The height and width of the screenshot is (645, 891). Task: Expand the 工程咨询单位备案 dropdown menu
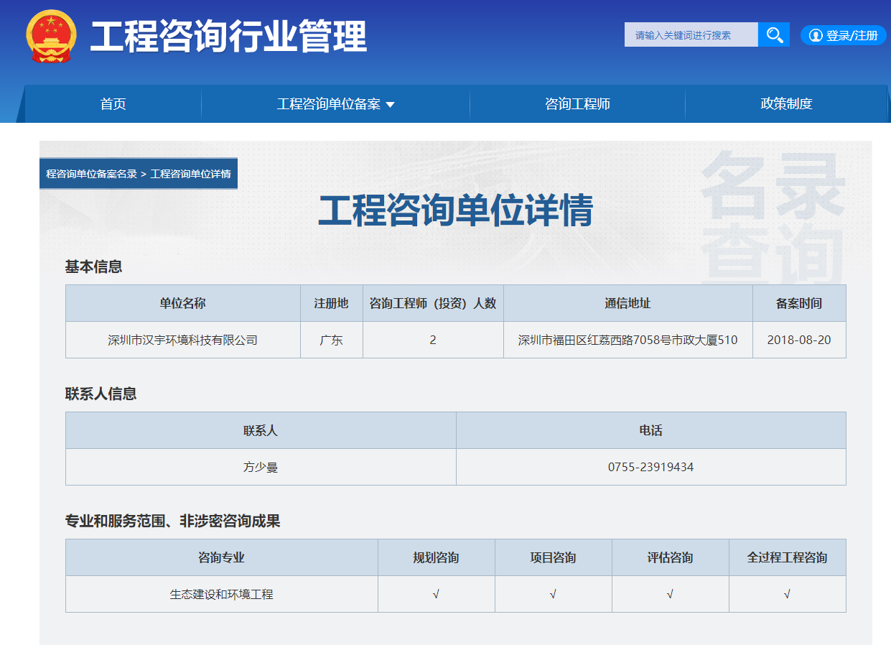point(335,103)
